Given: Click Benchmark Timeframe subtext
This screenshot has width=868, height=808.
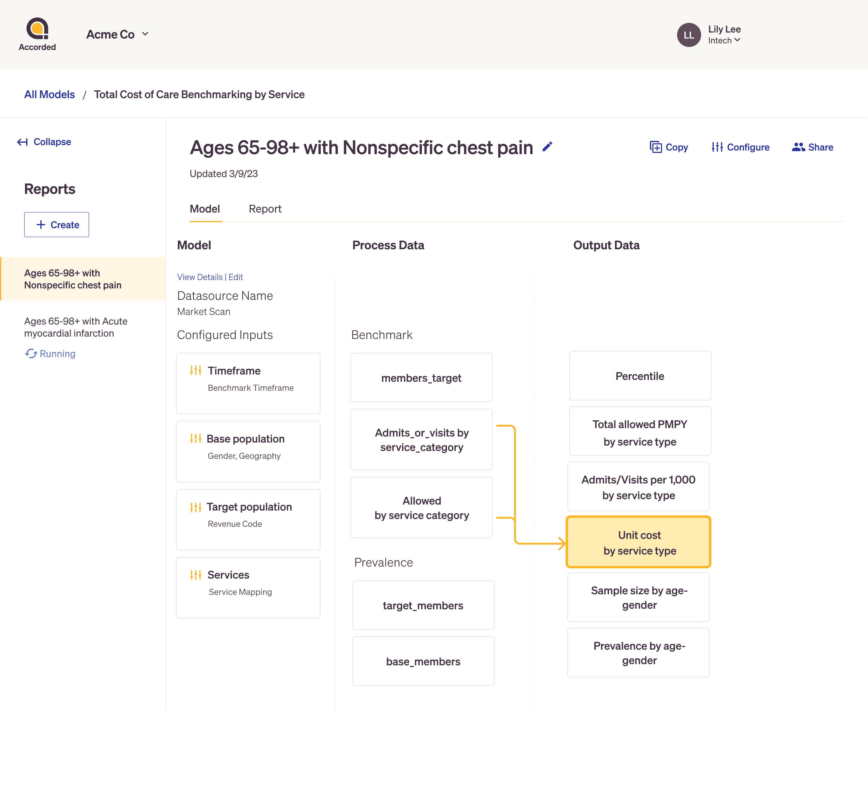Looking at the screenshot, I should pyautogui.click(x=251, y=388).
